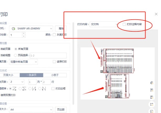Image resolution: width=161 pixels, height=113 pixels.
Task: Select Z-shaped page order icon
Action: (14, 89)
